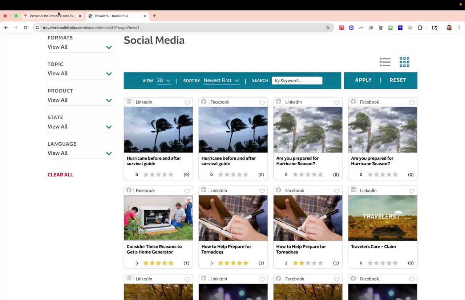Close the Personal Insurance Home Page tab
Viewport: 465px width, 300px height.
tap(80, 16)
